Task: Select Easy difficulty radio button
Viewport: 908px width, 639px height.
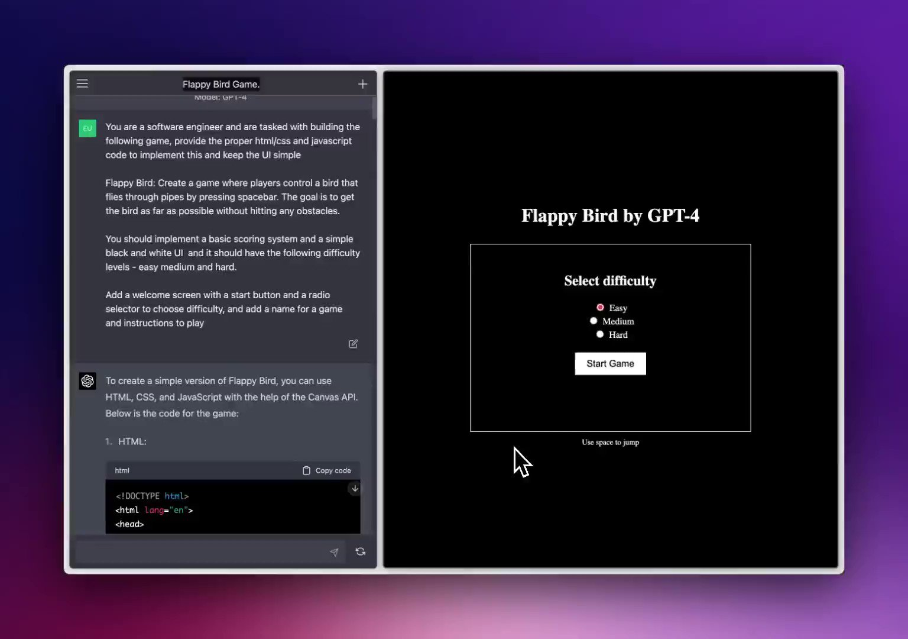Action: coord(600,308)
